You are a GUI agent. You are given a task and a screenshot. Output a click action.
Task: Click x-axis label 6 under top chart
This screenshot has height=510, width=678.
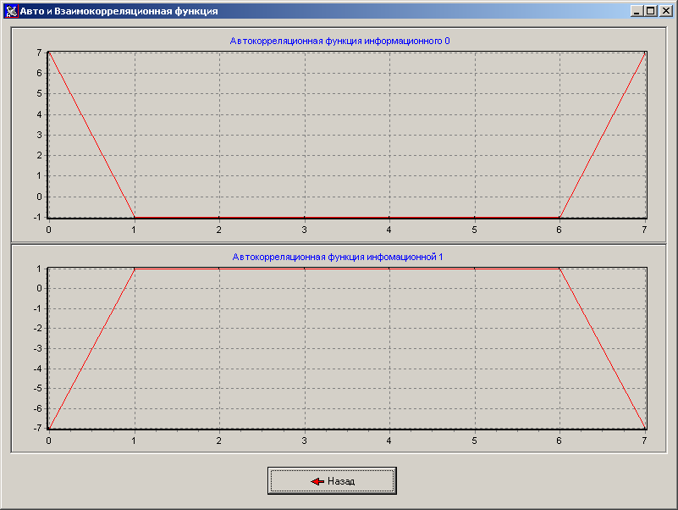click(x=559, y=230)
